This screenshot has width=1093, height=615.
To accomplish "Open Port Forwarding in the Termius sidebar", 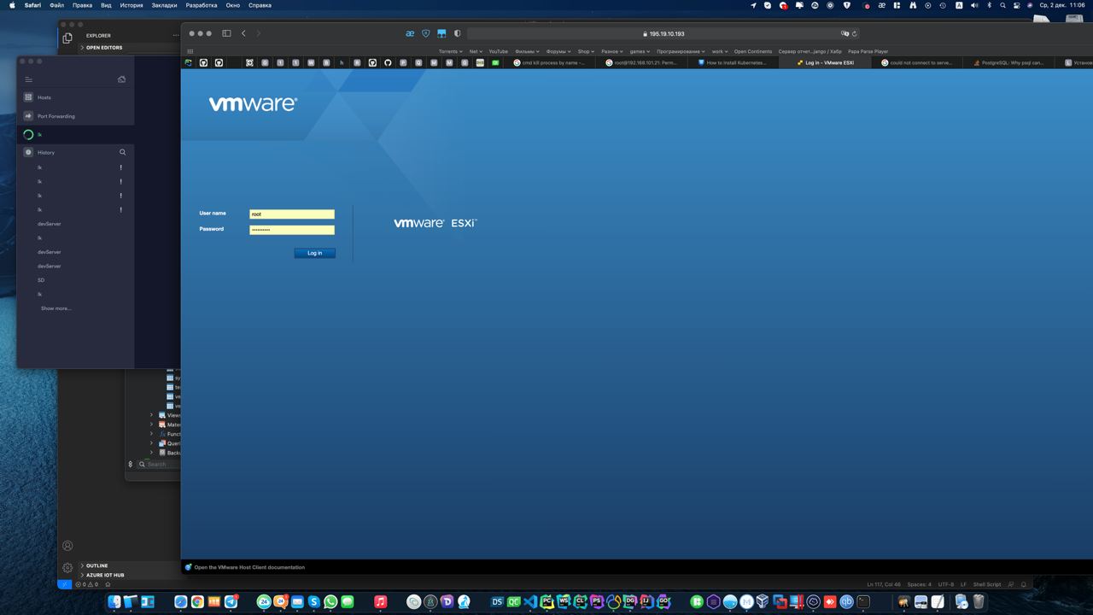I will (x=75, y=116).
